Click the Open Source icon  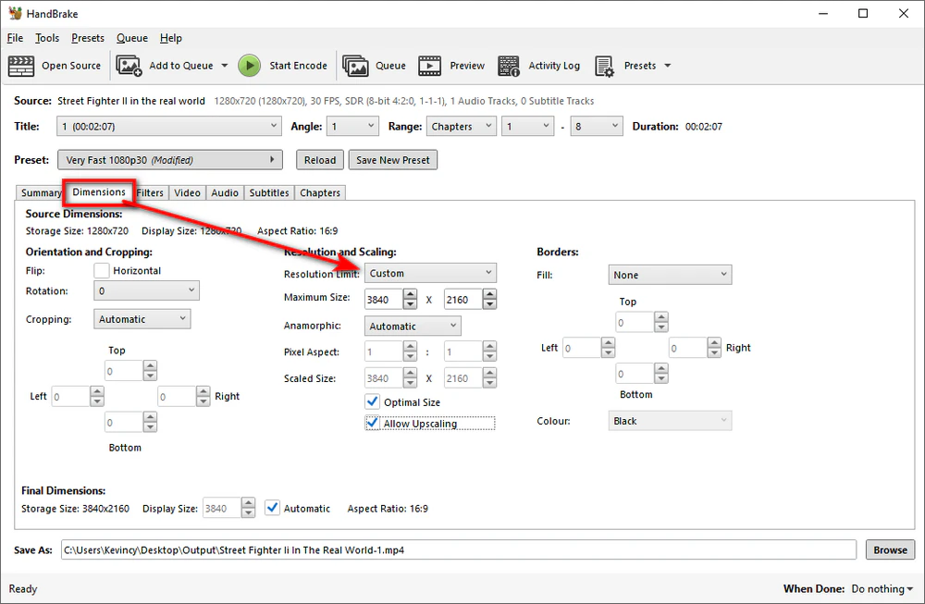[20, 65]
